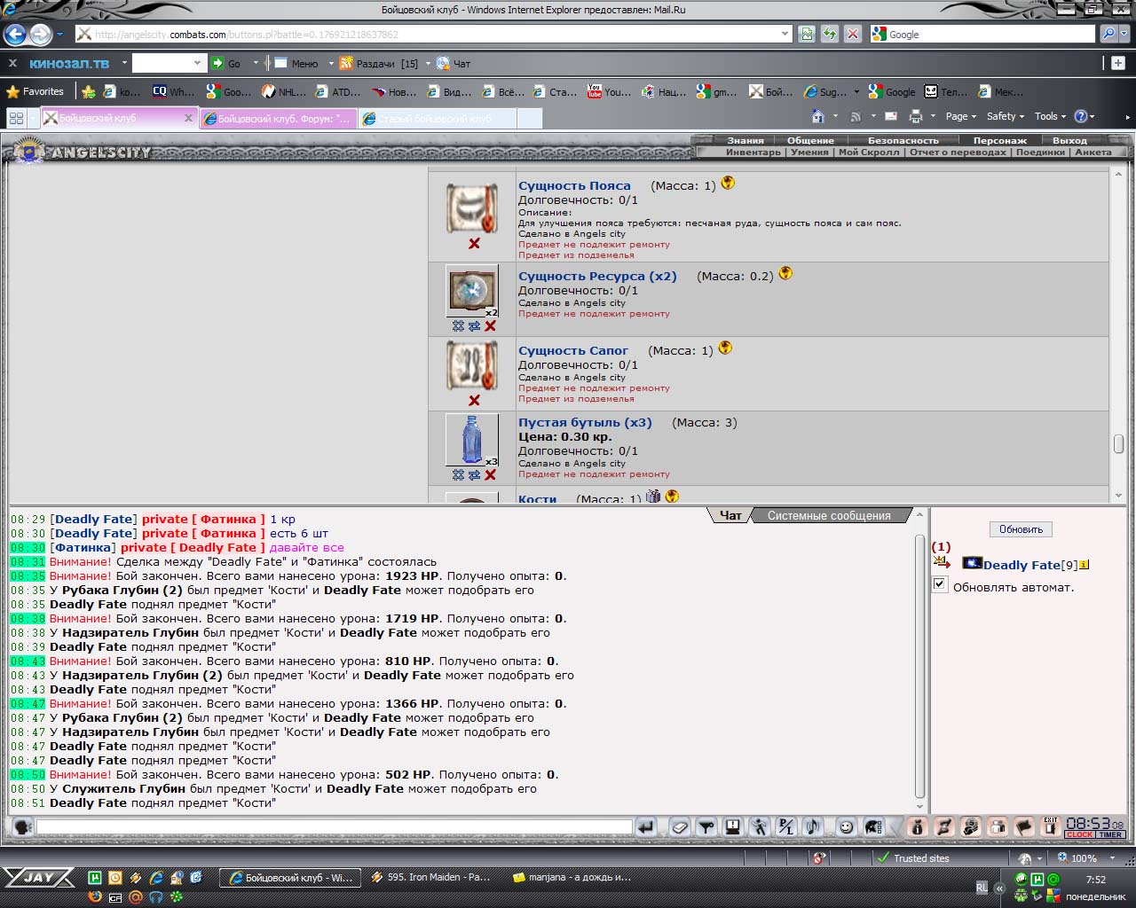Click the TIMER toggle under the clock

click(1110, 834)
